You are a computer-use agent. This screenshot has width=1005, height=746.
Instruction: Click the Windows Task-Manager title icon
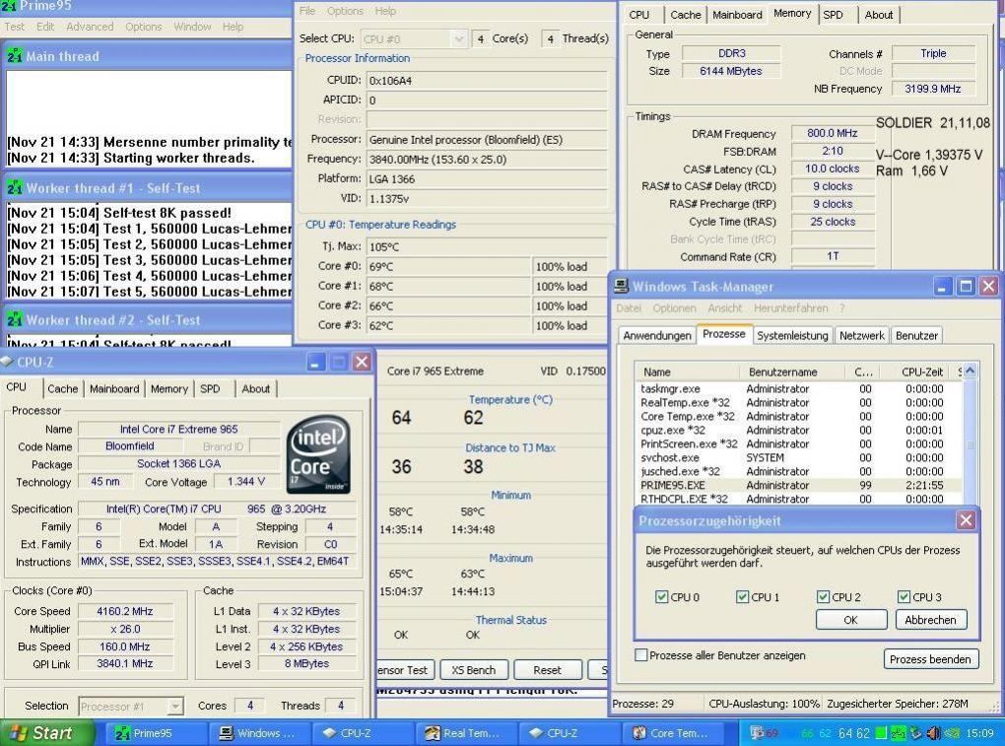tap(621, 286)
